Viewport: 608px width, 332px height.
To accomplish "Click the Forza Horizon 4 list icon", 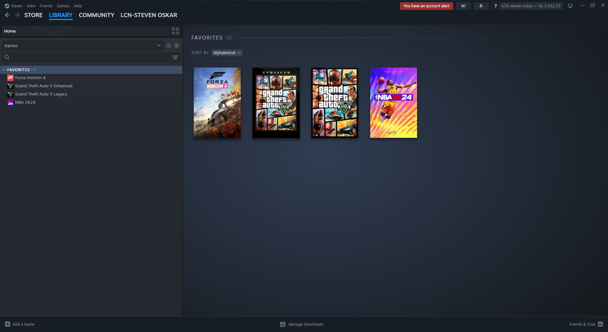I will tap(10, 78).
